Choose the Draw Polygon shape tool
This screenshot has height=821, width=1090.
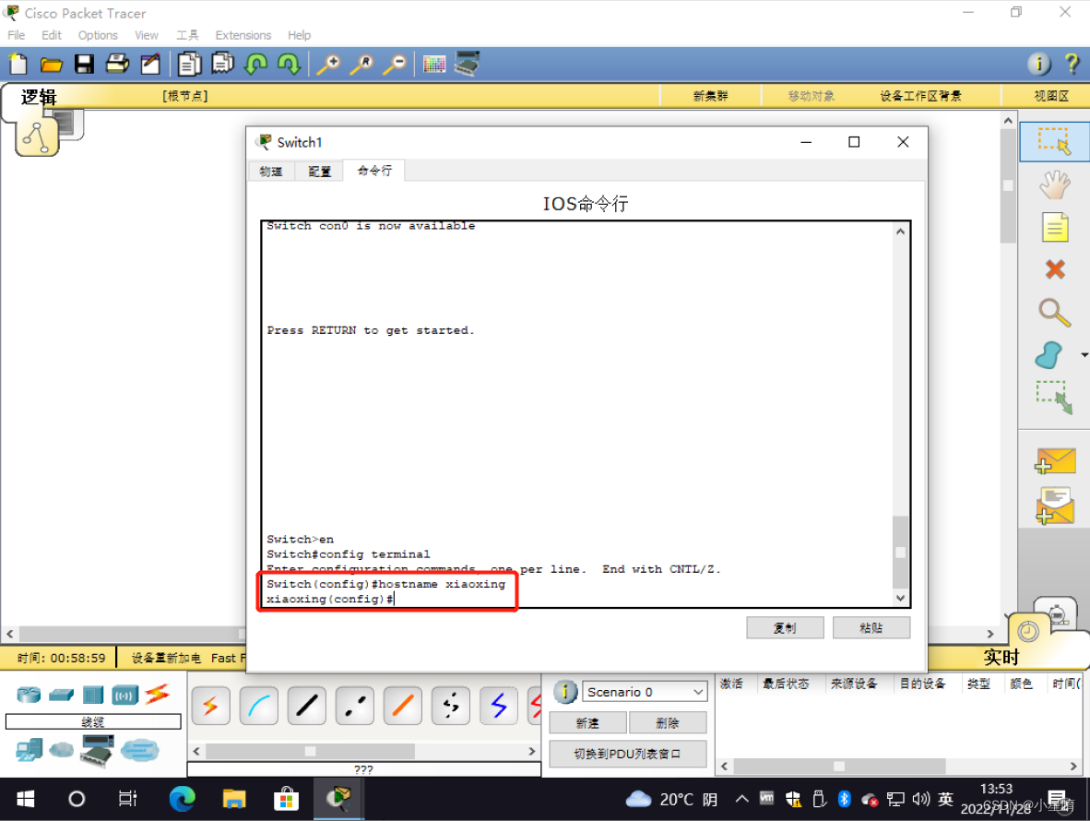tap(1049, 355)
